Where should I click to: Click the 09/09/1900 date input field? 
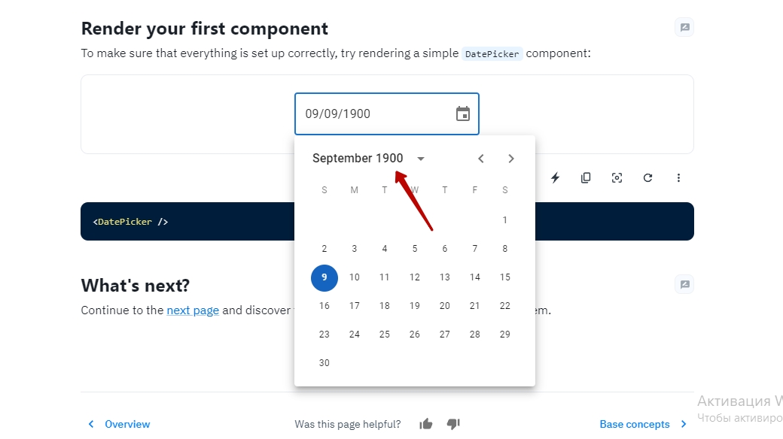(373, 114)
